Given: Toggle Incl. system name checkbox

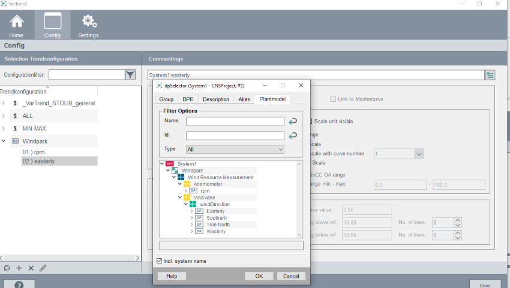Looking at the screenshot, I should (159, 261).
